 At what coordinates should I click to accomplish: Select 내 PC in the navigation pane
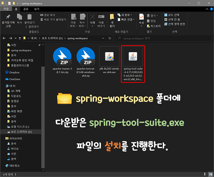pyautogui.click(x=11, y=86)
